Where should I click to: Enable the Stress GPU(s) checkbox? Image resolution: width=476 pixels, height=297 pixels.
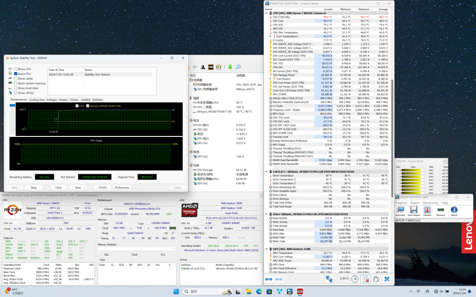point(16,93)
